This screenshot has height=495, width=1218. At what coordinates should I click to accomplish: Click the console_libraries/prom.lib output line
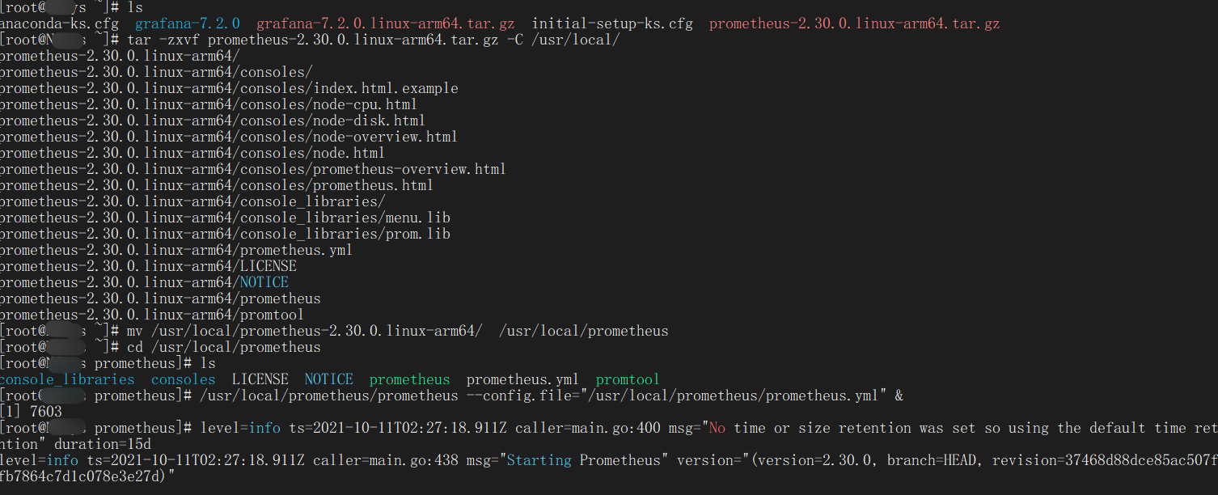click(225, 234)
